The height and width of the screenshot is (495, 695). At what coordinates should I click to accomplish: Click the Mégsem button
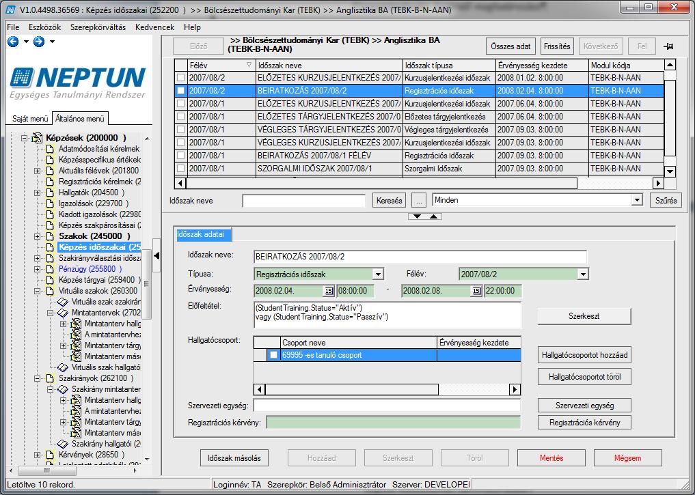(627, 458)
